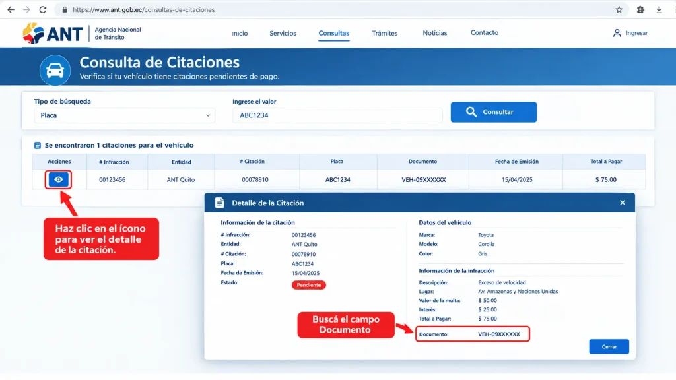Go to the Noticias section
Screen dimensions: 676x380
point(434,33)
